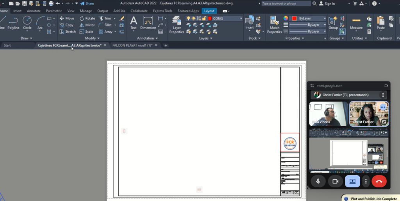Open Layer Properties manager
Screen dimensions: 400x201
(177, 25)
